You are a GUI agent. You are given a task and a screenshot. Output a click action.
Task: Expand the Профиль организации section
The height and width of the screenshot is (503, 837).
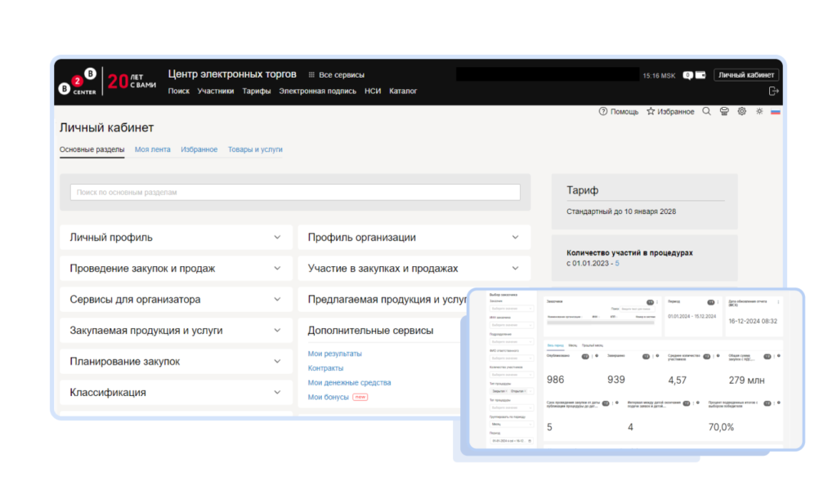coord(414,238)
